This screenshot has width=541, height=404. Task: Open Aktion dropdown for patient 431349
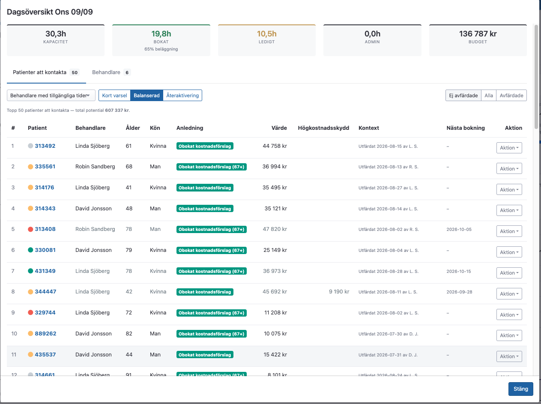click(509, 273)
